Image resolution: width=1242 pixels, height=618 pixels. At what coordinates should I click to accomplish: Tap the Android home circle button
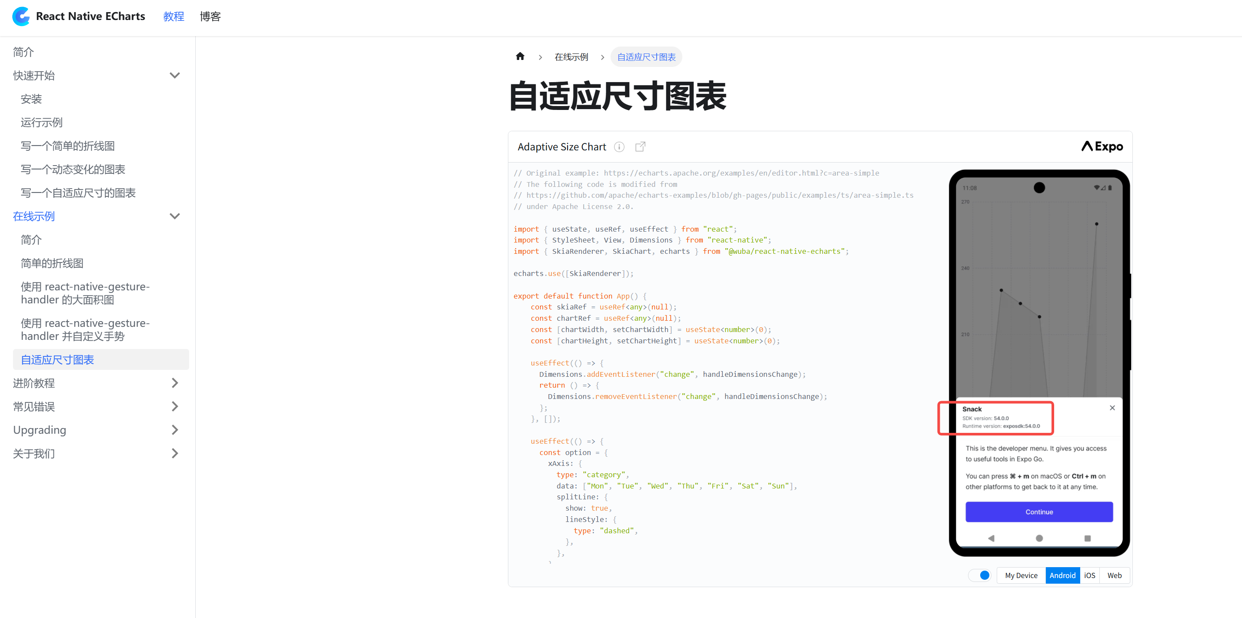pos(1039,538)
